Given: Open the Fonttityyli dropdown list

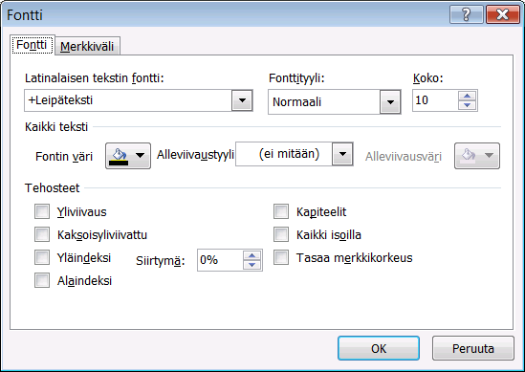Looking at the screenshot, I should 390,101.
